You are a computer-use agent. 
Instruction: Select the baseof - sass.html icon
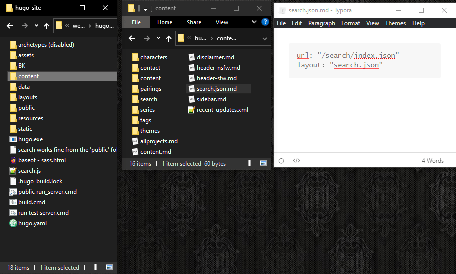point(13,160)
